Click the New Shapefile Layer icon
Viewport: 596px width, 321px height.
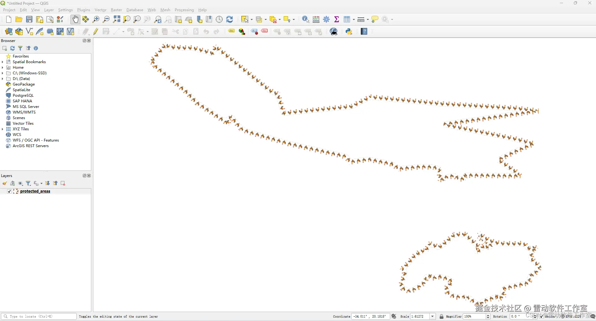click(x=29, y=31)
